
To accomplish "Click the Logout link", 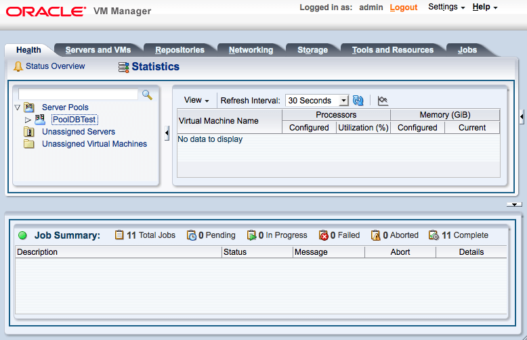I will pyautogui.click(x=403, y=7).
